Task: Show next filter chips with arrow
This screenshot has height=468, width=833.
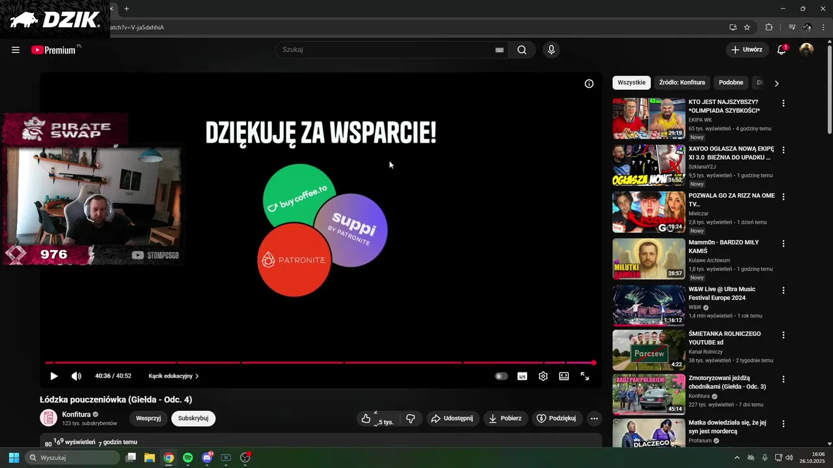Action: click(x=776, y=83)
